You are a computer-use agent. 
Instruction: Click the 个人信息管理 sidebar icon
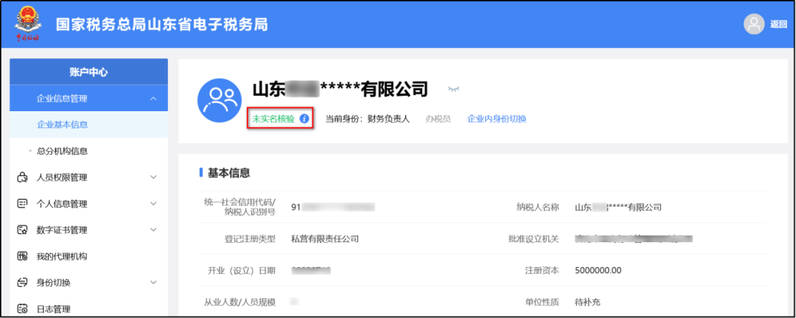click(x=22, y=204)
